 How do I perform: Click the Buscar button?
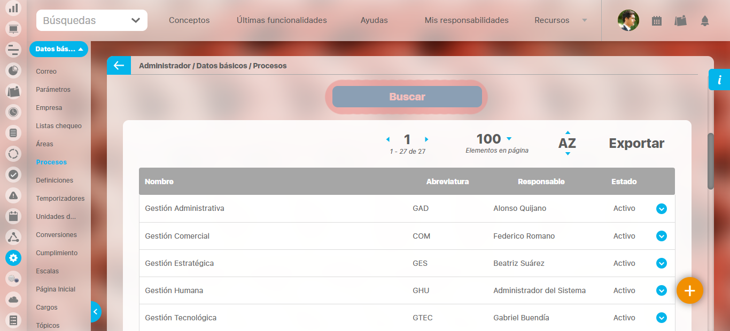coord(407,97)
